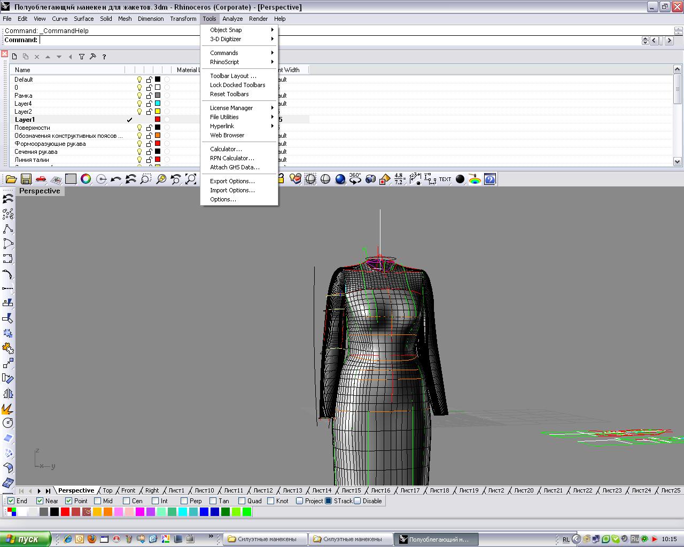Click the blue help question mark icon
Image resolution: width=684 pixels, height=547 pixels.
[489, 179]
